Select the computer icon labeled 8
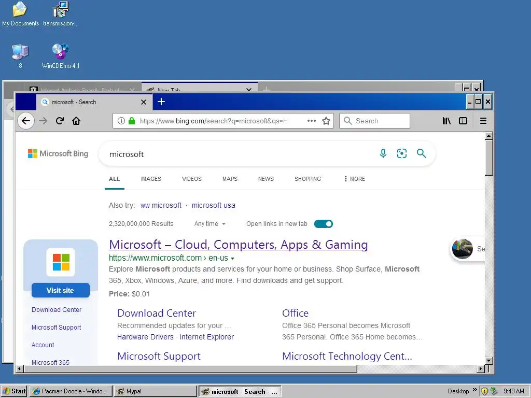This screenshot has height=398, width=531. pyautogui.click(x=20, y=56)
